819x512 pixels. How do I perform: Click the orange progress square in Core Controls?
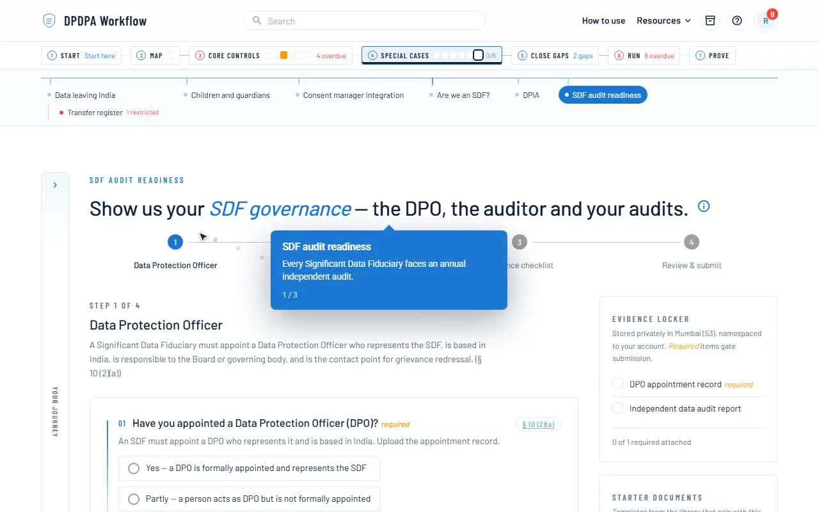pos(283,56)
